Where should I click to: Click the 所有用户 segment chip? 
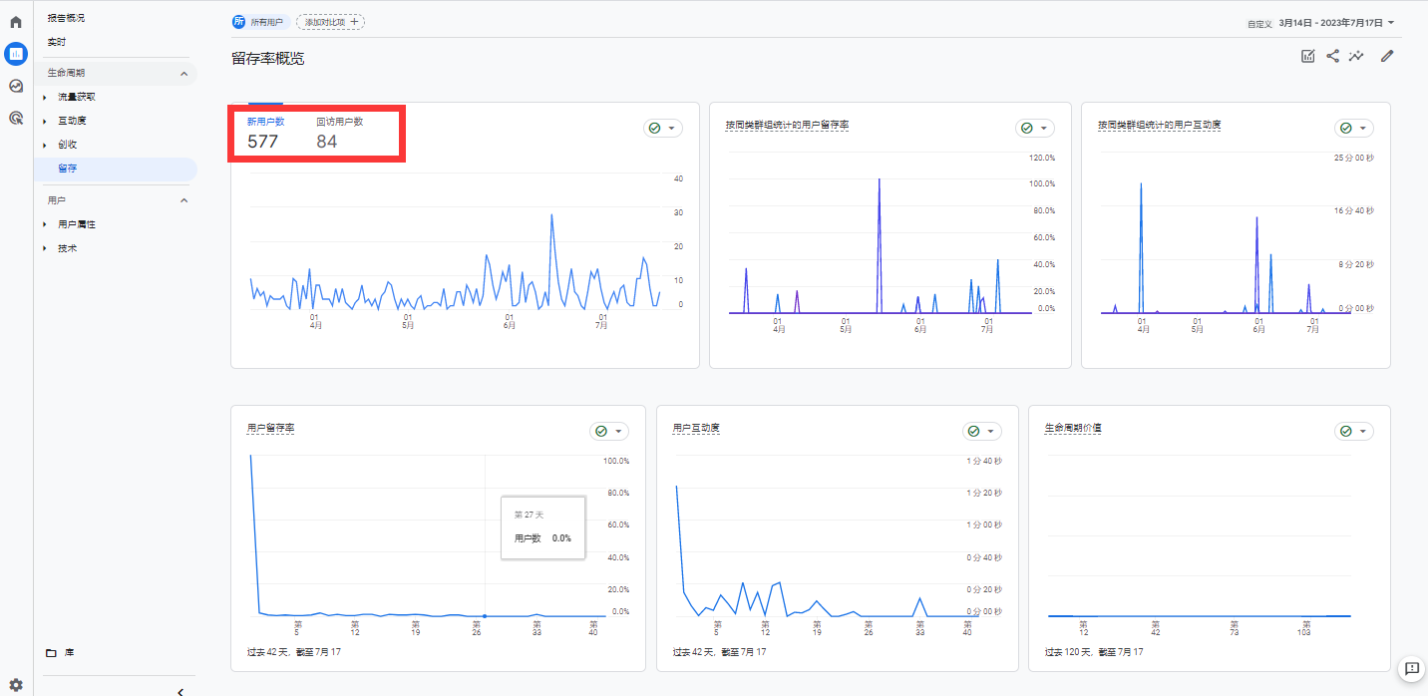pos(258,22)
